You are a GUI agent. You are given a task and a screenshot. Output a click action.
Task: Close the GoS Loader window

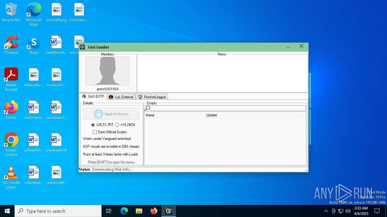pyautogui.click(x=301, y=46)
